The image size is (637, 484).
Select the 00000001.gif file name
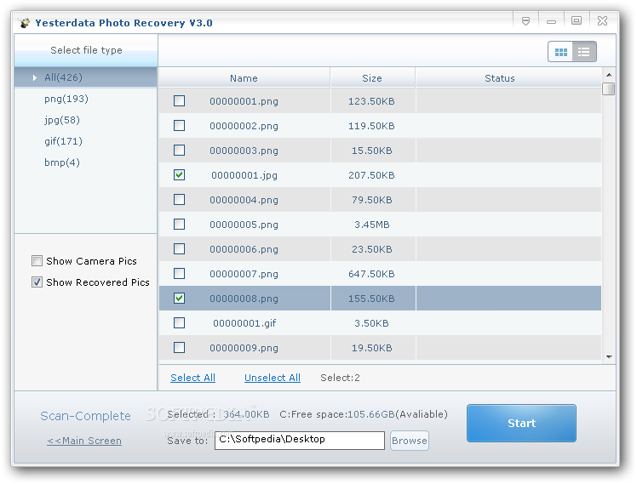[x=244, y=323]
